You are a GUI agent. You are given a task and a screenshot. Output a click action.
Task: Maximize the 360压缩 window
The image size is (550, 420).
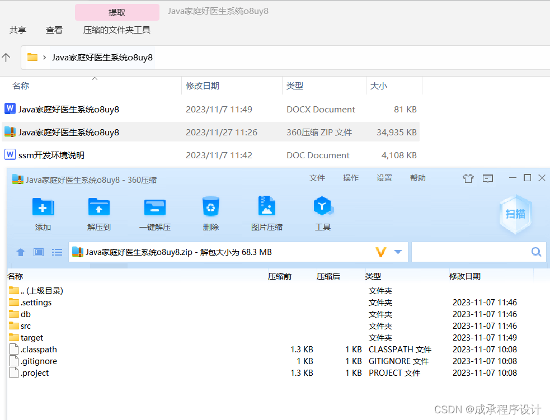click(x=527, y=178)
